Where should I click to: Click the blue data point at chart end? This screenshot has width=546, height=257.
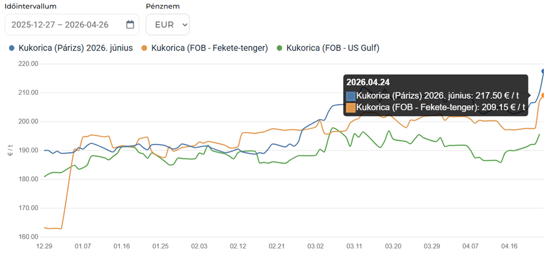coord(543,71)
